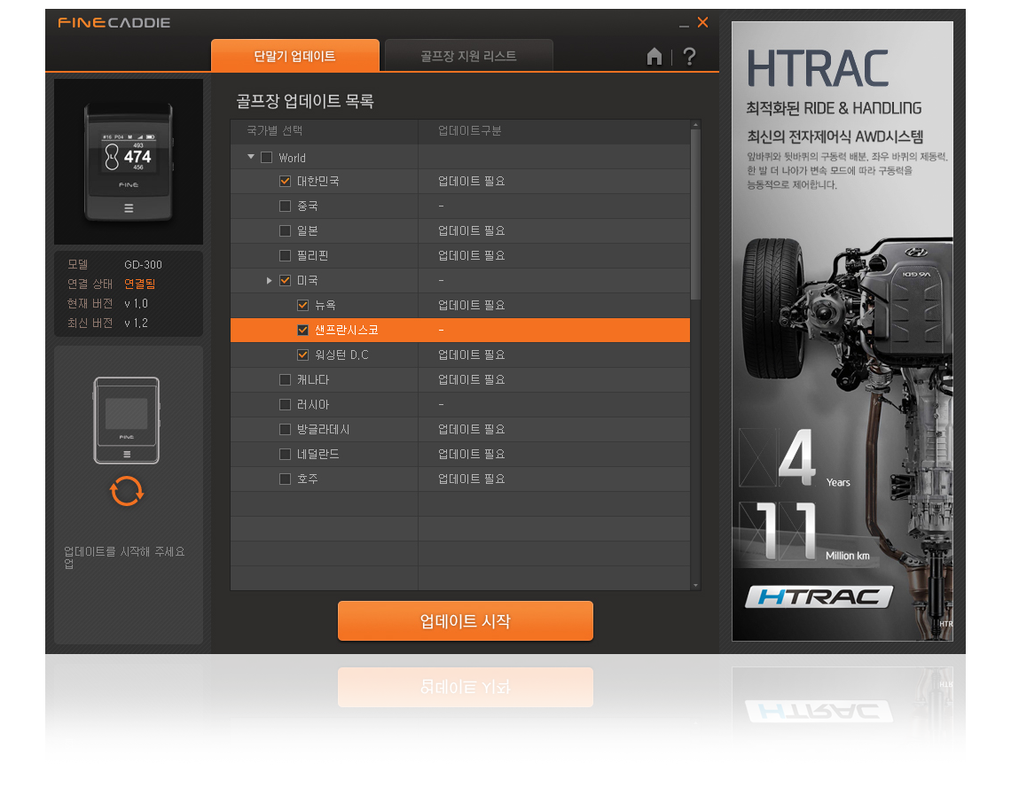The height and width of the screenshot is (787, 1011).
Task: Check the 중국 checkbox
Action: point(285,206)
